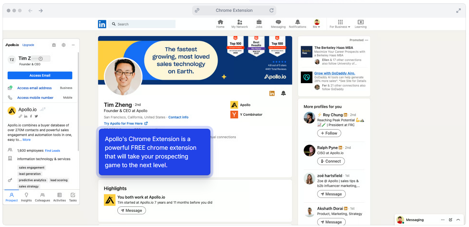
Task: Expand browser window to fullscreen
Action: click(x=458, y=11)
